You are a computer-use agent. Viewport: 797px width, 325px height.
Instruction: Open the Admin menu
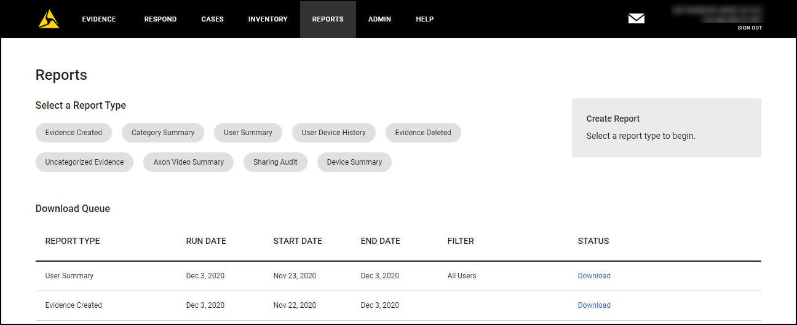379,19
